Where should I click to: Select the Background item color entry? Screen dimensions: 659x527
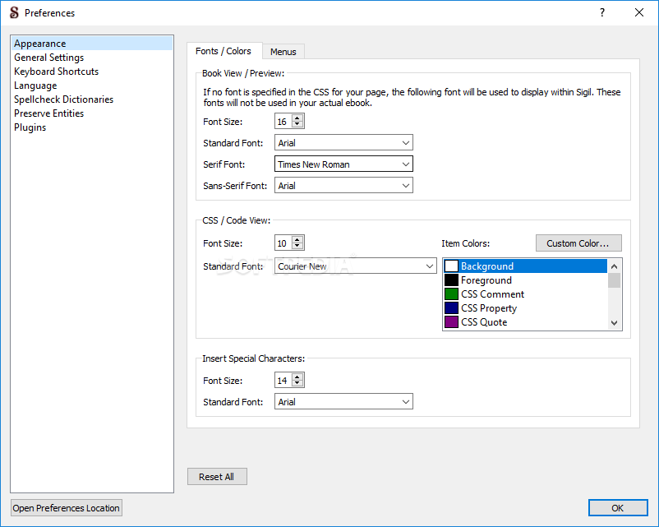point(525,266)
